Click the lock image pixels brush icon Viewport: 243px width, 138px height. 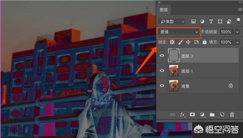pos(180,42)
